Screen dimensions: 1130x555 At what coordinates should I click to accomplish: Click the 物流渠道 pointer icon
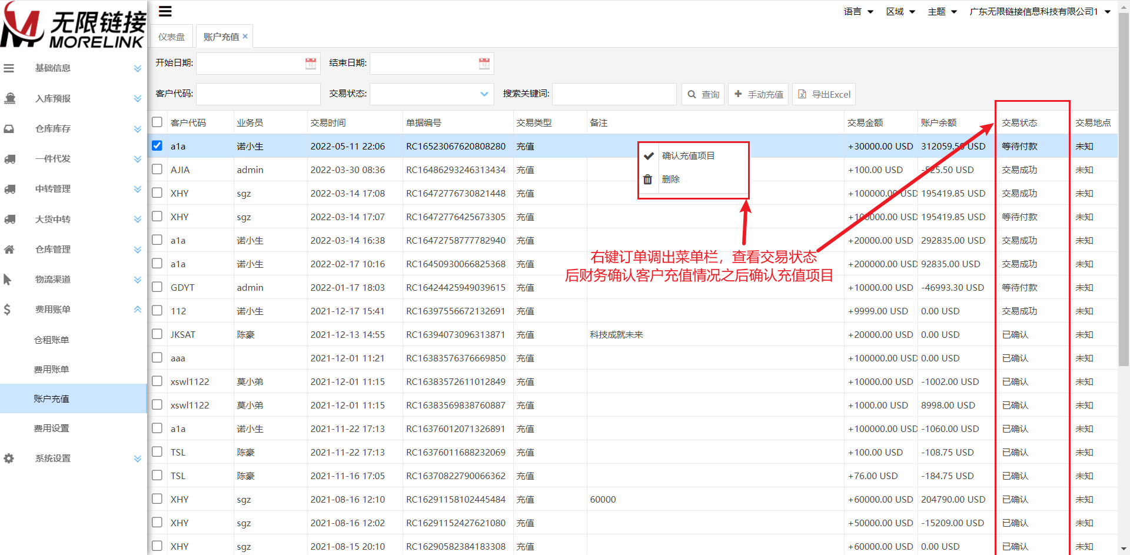click(x=8, y=280)
